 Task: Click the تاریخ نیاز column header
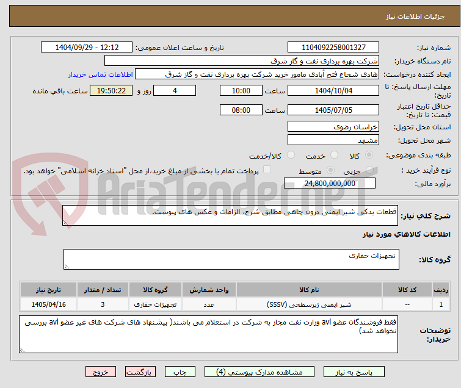pyautogui.click(x=48, y=290)
